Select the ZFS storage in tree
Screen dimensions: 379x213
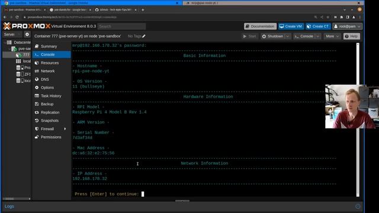pos(24,74)
